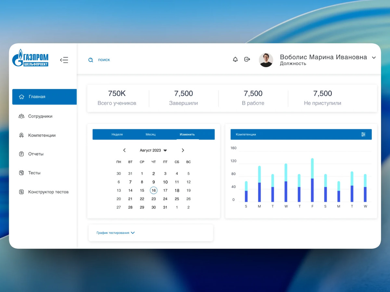Switch to the Месяц tab
The width and height of the screenshot is (390, 292).
coord(150,134)
